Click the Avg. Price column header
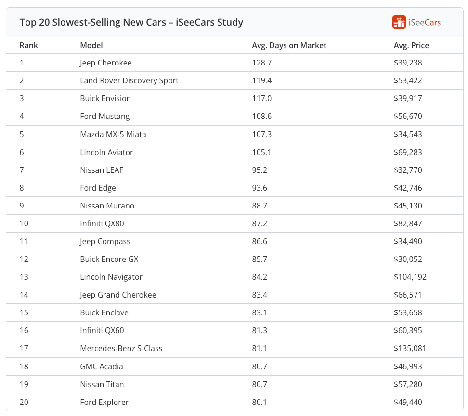Screen dimensions: 468x416 pos(411,45)
